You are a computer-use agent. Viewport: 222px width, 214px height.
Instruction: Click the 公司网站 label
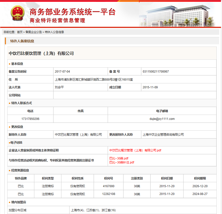(15, 95)
